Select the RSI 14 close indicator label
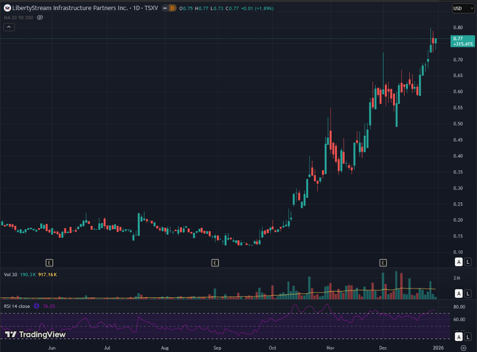 (17, 306)
